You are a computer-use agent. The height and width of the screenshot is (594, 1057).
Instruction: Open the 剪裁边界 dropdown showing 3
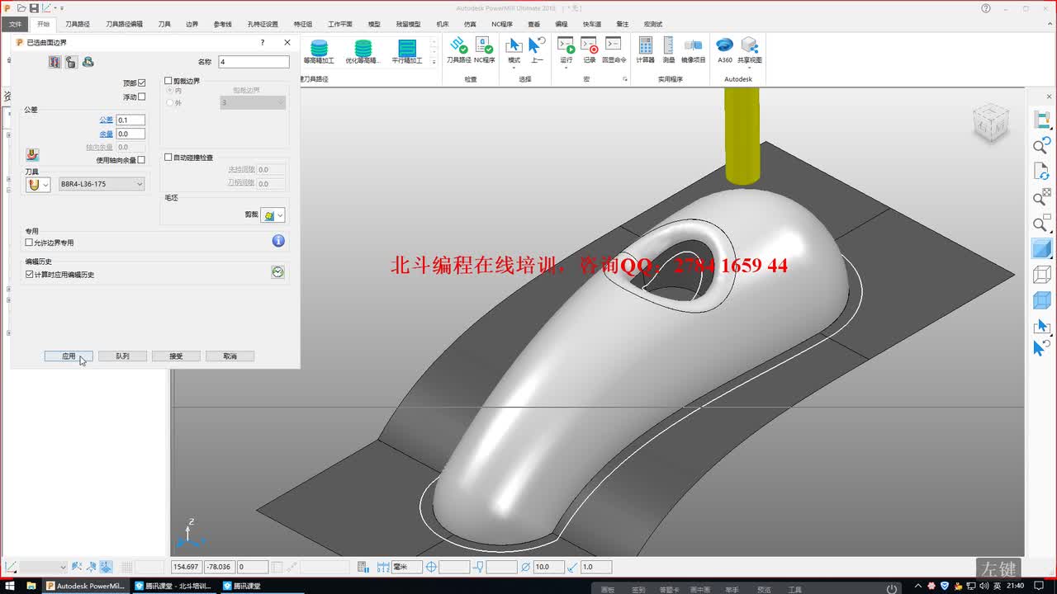point(253,102)
